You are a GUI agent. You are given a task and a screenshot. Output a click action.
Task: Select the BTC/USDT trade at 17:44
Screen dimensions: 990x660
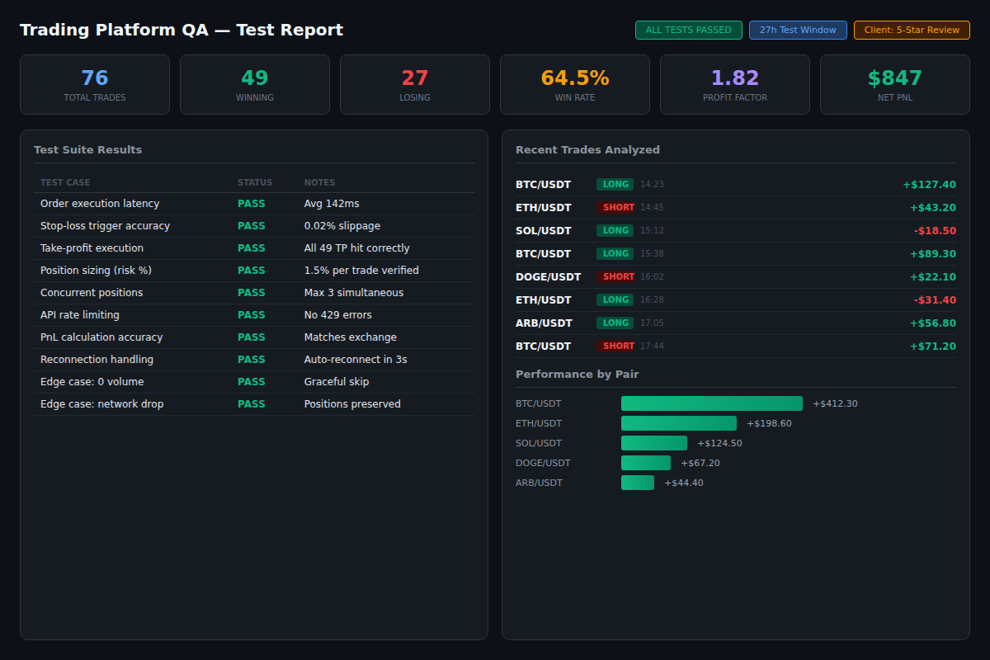736,346
